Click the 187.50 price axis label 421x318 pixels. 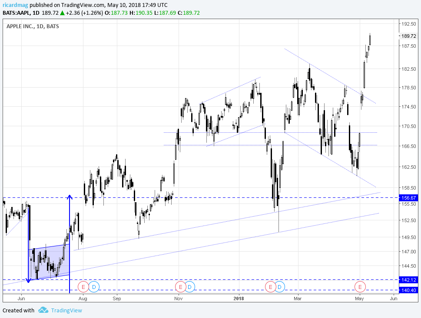(409, 46)
